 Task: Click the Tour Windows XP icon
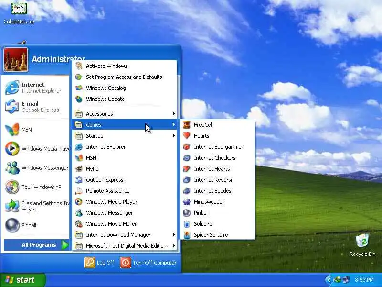pyautogui.click(x=12, y=187)
